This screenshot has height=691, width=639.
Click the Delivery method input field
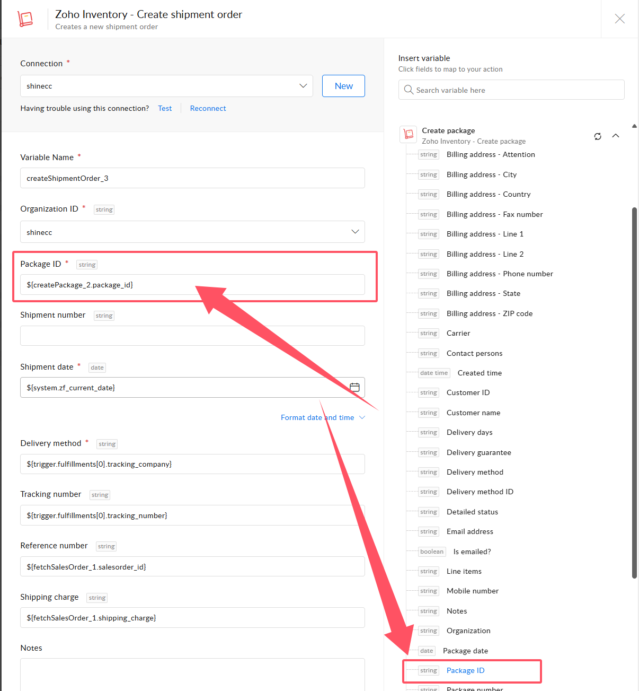point(192,464)
